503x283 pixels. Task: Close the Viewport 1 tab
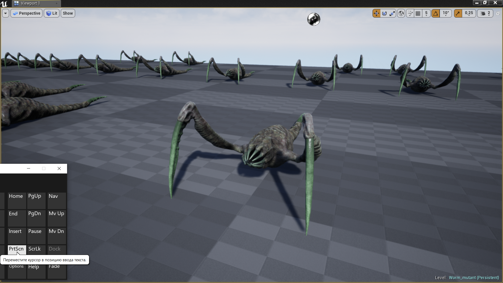pyautogui.click(x=57, y=3)
